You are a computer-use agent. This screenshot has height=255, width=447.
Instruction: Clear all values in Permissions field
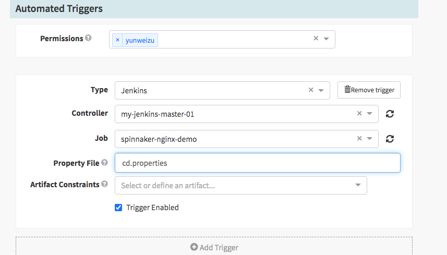click(x=316, y=38)
